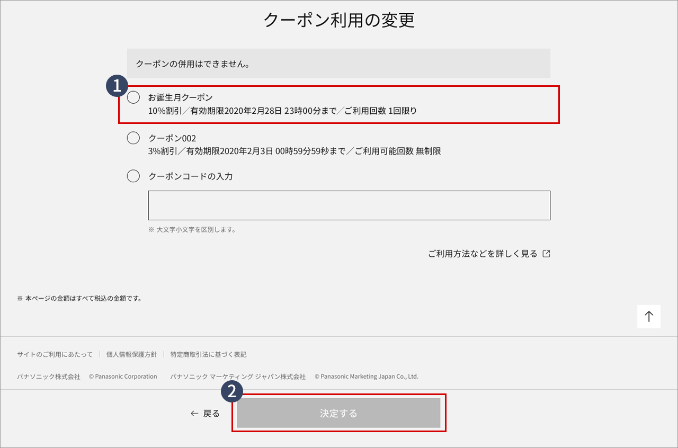678x448 pixels.
Task: Click the クーポン利用の変更 page title
Action: tap(338, 20)
